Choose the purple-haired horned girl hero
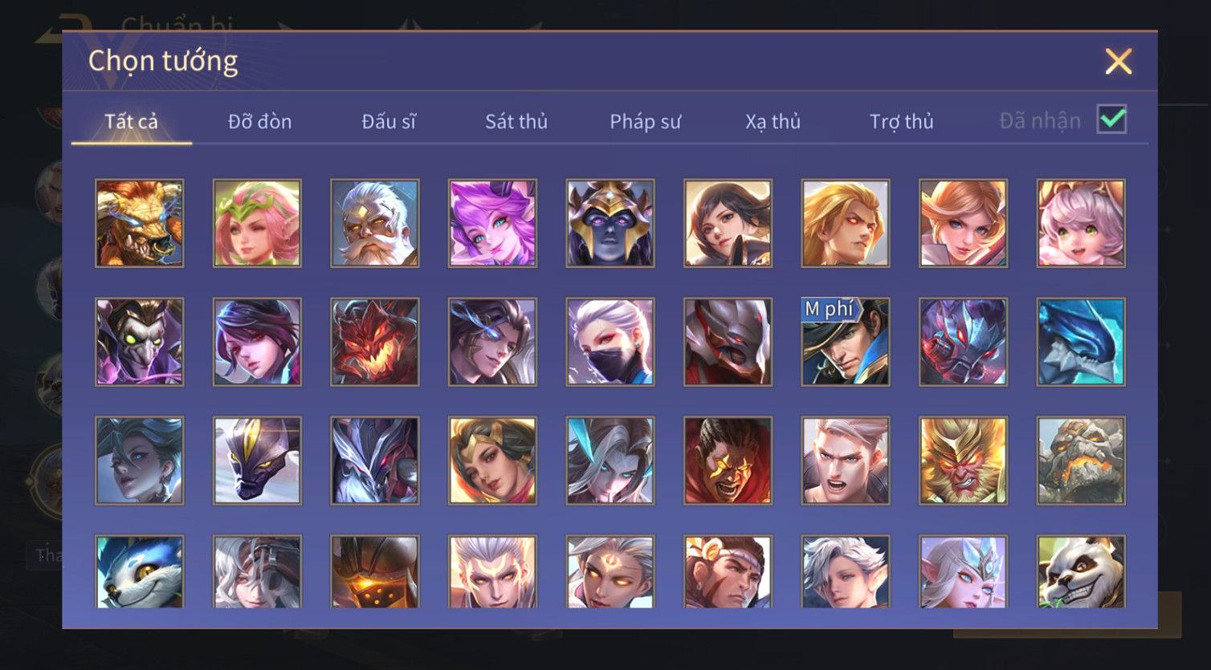1211x670 pixels. [x=492, y=223]
